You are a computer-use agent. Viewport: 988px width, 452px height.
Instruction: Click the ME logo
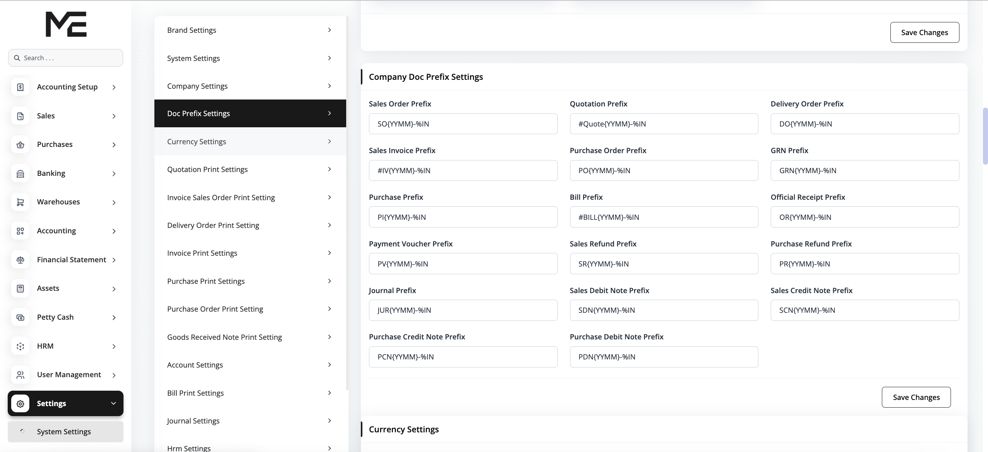66,24
